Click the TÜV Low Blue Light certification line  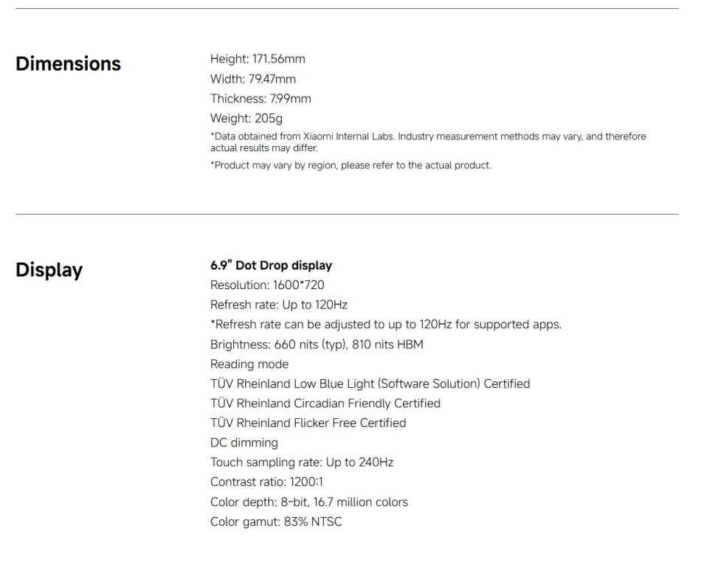370,384
